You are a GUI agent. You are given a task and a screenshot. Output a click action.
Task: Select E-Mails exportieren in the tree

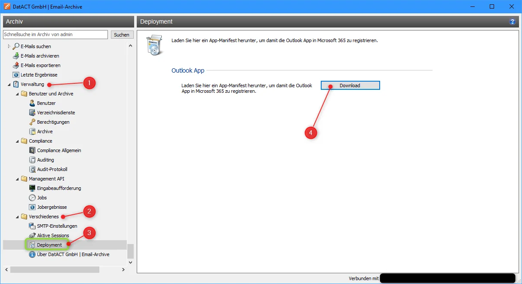click(x=40, y=65)
